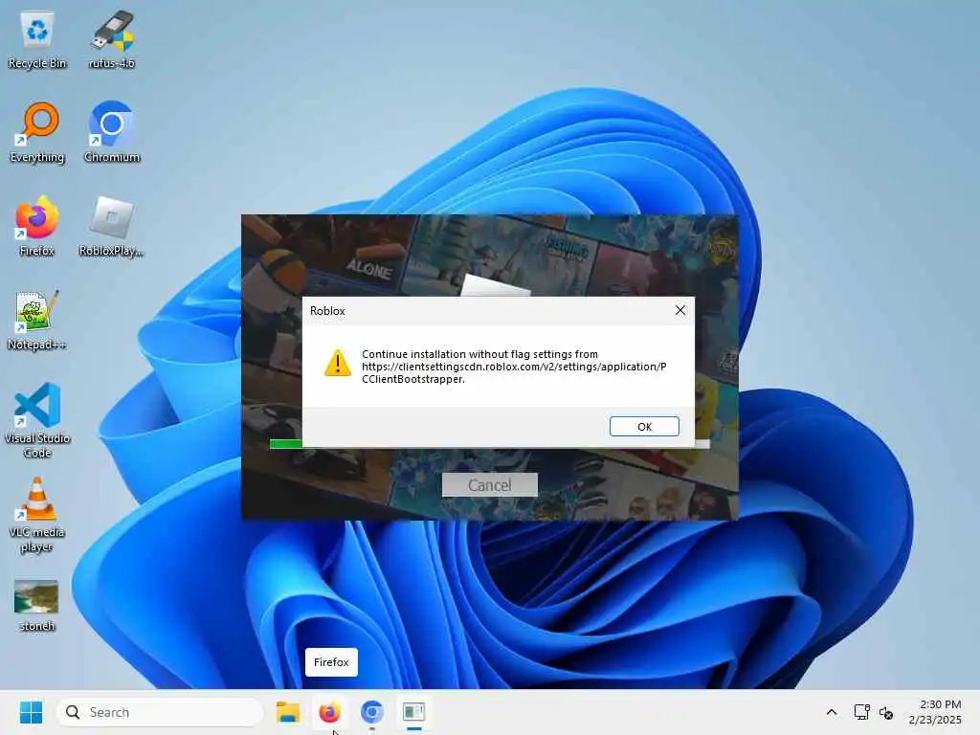Select the Recycle Bin desktop icon
Viewport: 980px width, 735px height.
click(37, 39)
